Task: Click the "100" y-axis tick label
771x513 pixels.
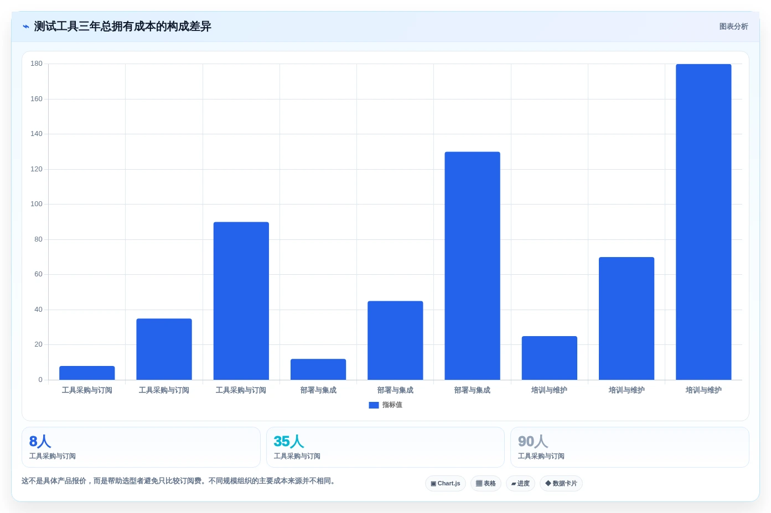Action: click(37, 204)
